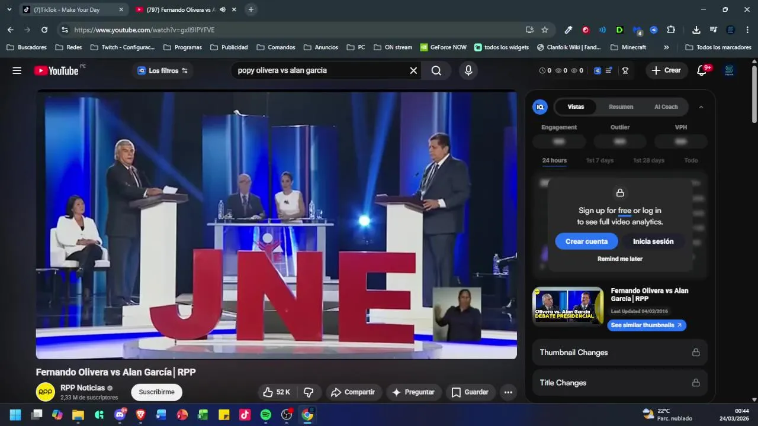Open more actions three-dot menu under the video

pos(508,392)
